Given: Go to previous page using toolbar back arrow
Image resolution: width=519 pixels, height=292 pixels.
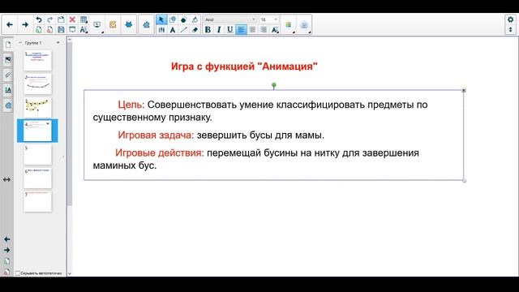Looking at the screenshot, I should [x=10, y=24].
